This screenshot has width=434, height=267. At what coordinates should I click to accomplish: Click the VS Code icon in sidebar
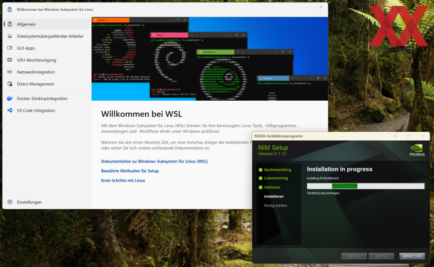(10, 110)
